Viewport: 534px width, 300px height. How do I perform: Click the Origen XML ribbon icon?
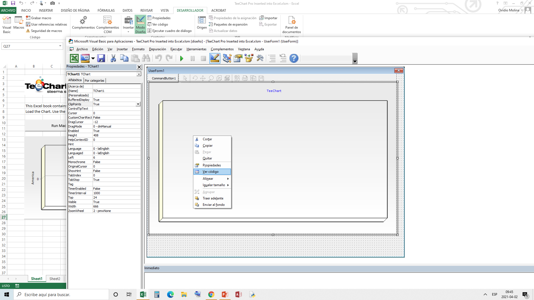point(202,23)
